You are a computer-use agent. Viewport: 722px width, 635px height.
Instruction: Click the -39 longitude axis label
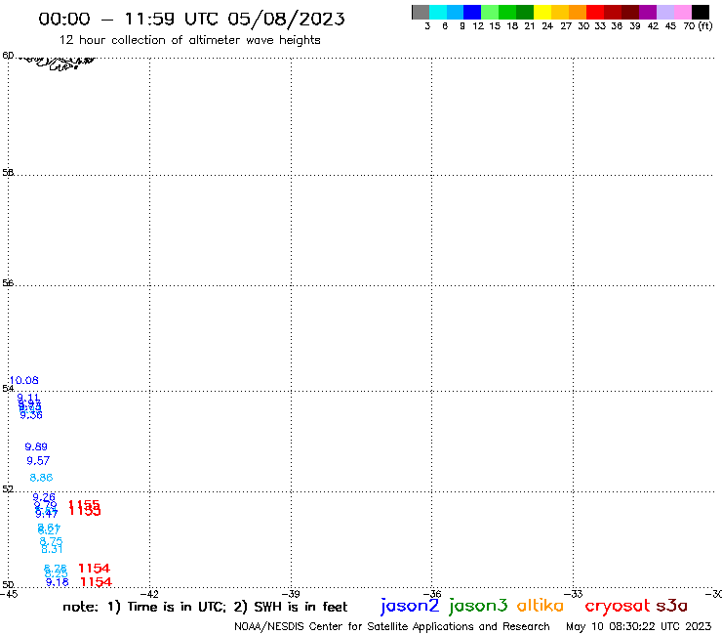pyautogui.click(x=291, y=594)
